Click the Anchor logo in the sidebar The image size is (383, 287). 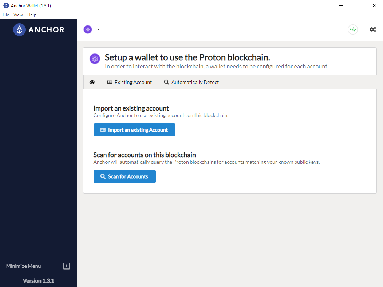(x=39, y=29)
